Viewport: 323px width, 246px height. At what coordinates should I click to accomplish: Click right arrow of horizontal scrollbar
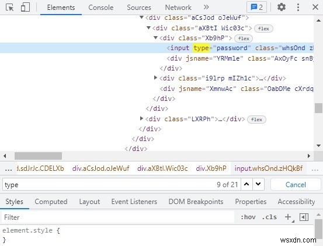pyautogui.click(x=309, y=156)
